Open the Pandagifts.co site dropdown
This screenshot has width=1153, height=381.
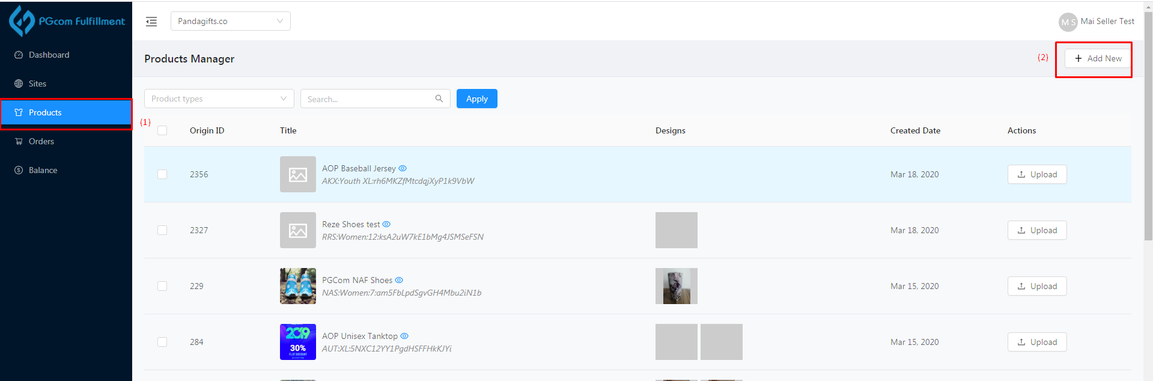(x=230, y=21)
